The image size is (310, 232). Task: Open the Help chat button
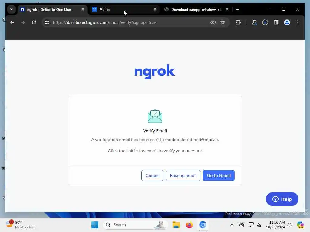click(x=282, y=199)
